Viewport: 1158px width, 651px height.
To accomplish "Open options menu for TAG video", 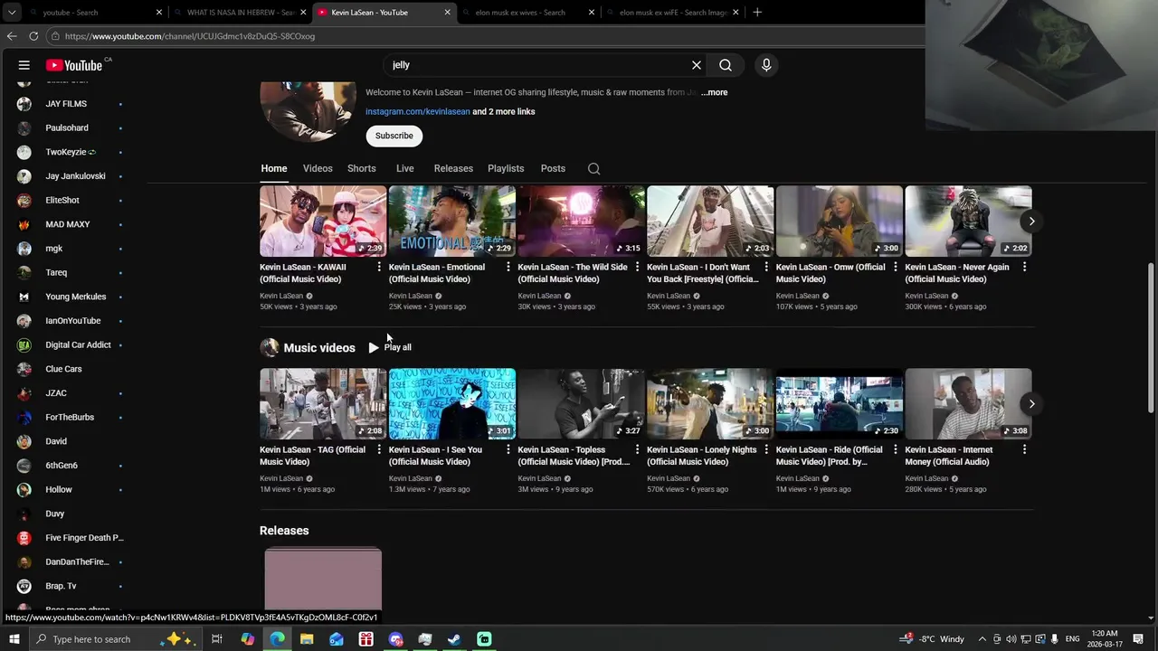I will coord(379,450).
